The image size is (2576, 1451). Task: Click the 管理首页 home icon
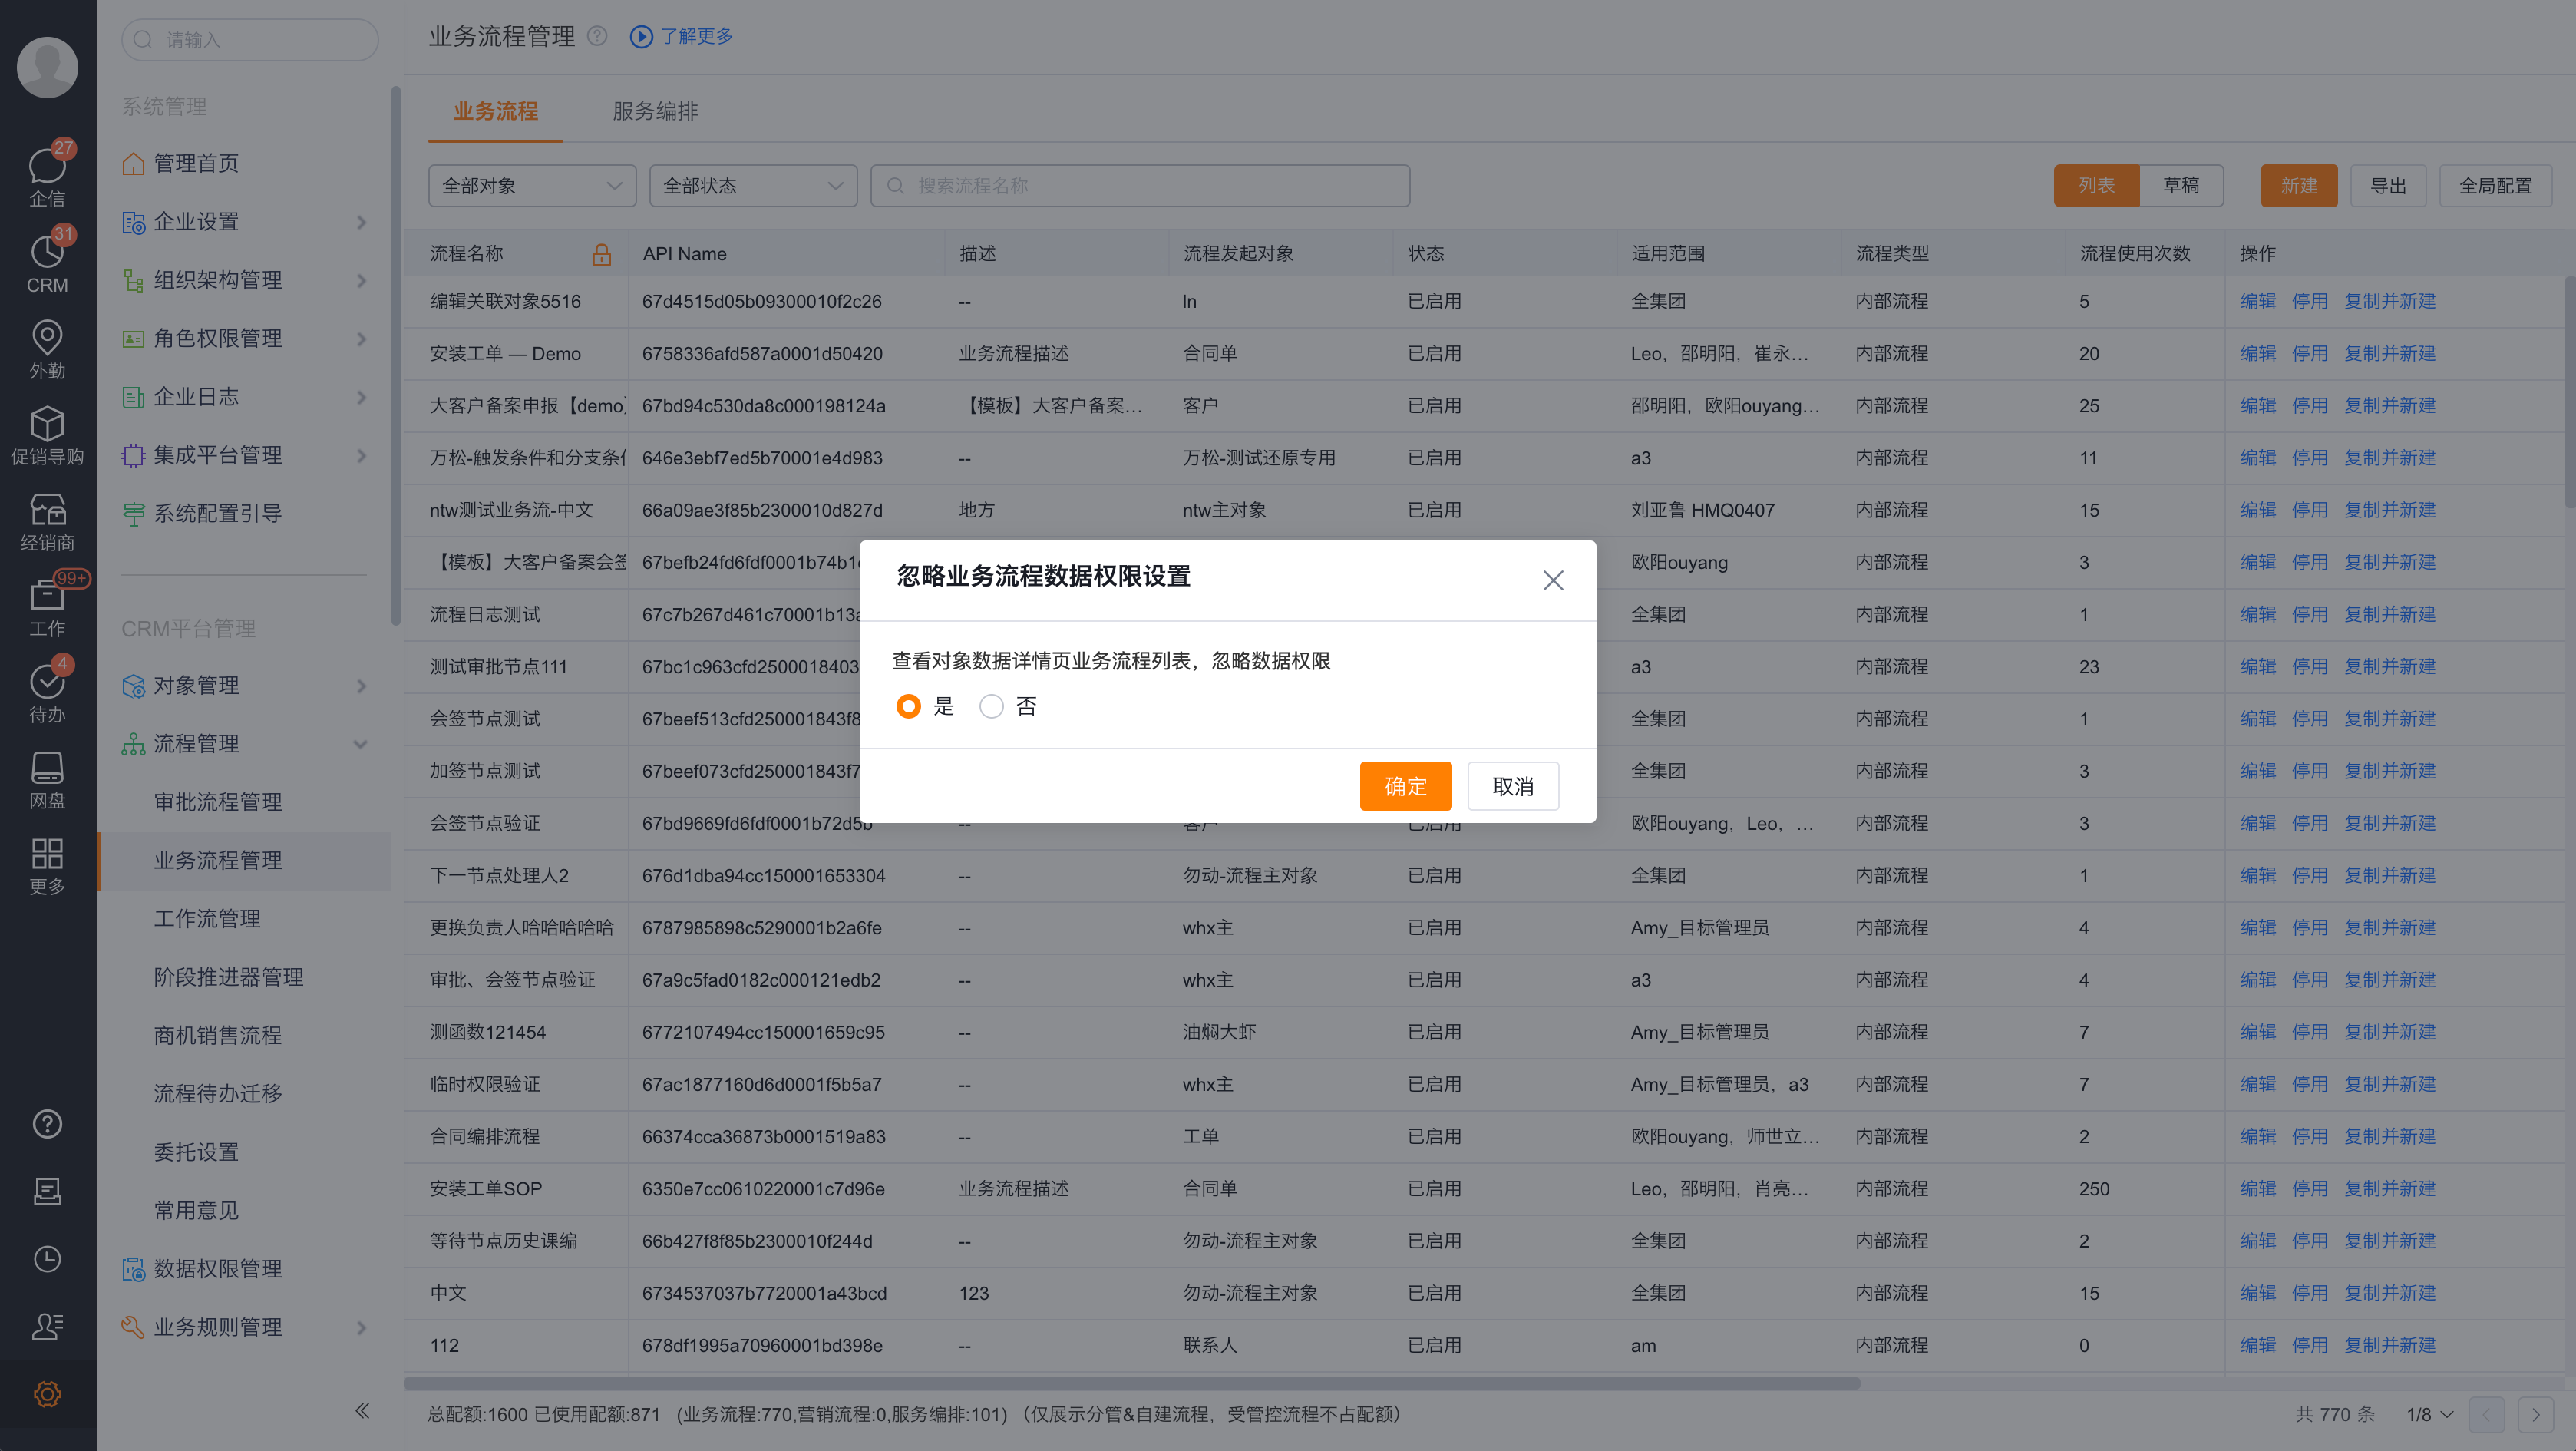[x=133, y=163]
